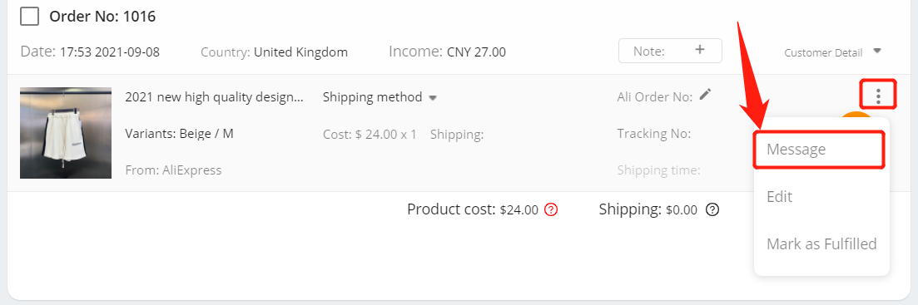Open the three-dot more options menu

pos(878,96)
